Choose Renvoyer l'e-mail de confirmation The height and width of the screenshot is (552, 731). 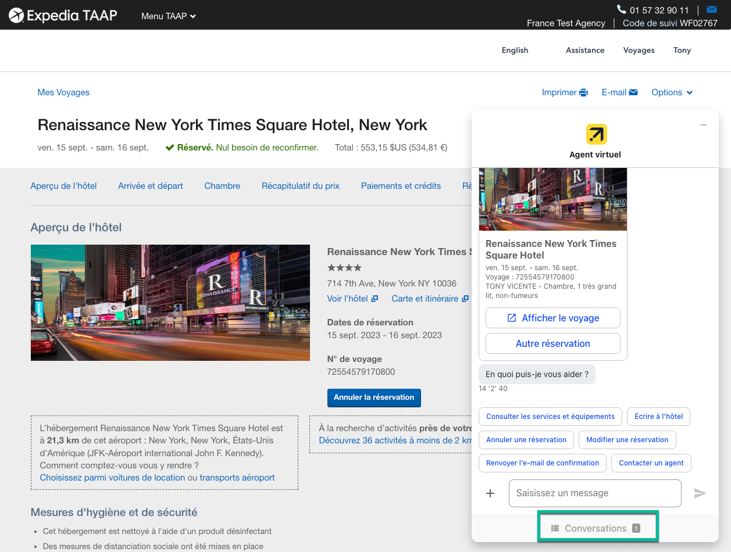(x=543, y=463)
